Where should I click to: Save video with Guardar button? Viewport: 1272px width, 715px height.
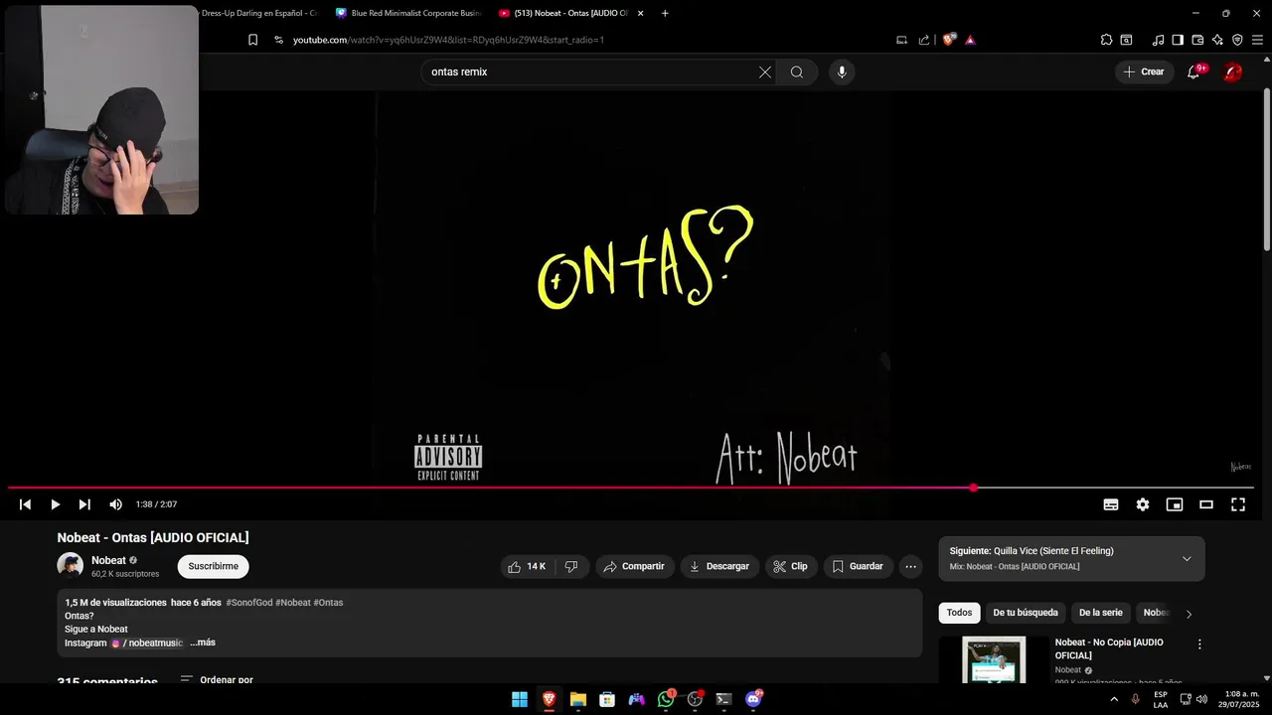(x=858, y=566)
